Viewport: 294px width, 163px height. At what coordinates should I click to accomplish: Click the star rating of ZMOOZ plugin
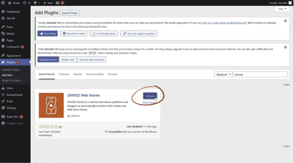pyautogui.click(x=48, y=127)
